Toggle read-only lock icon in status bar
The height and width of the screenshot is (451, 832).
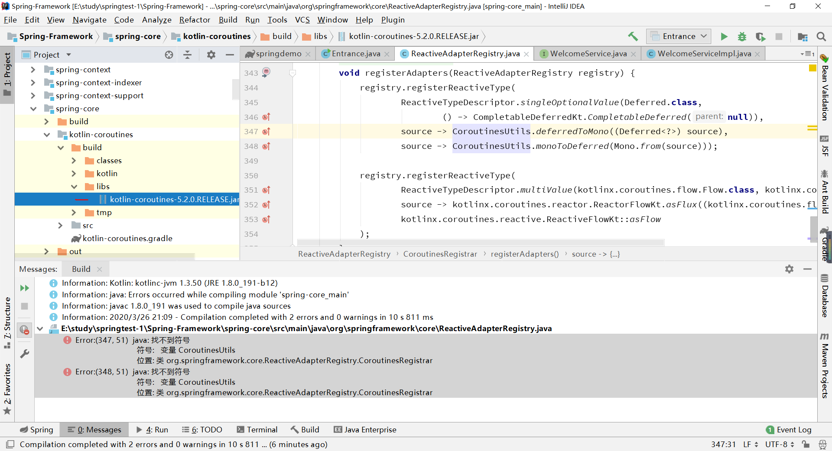(806, 445)
